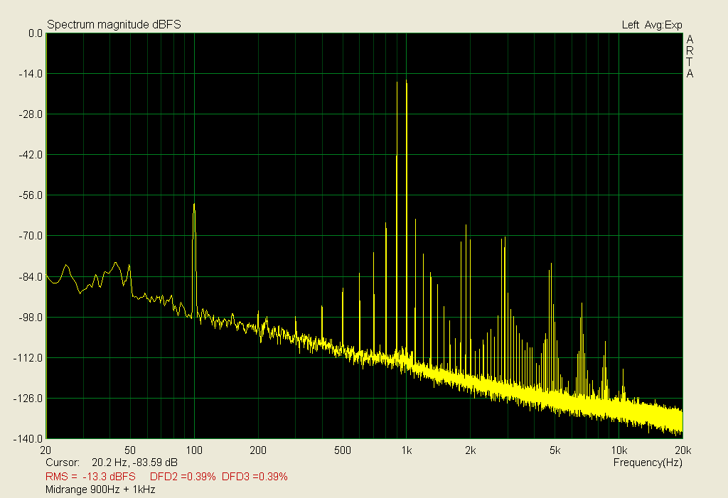Click the 'Frequency(Hz)' axis title
The height and width of the screenshot is (498, 728).
(x=648, y=462)
